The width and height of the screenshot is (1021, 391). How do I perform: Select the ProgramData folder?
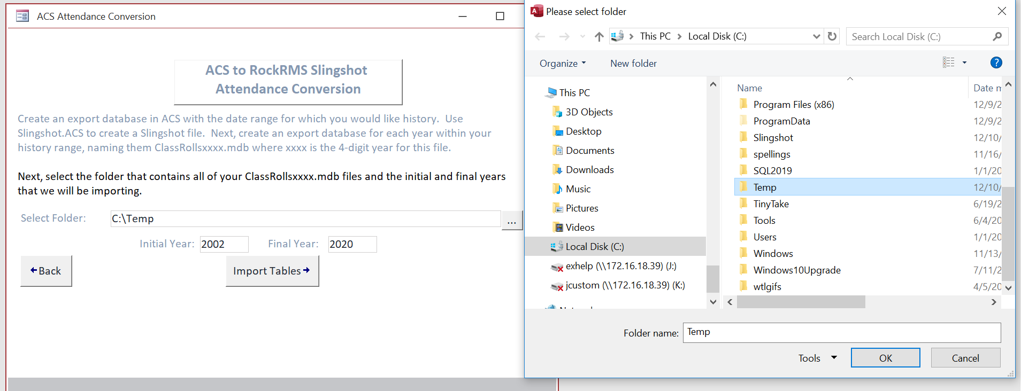click(x=781, y=121)
